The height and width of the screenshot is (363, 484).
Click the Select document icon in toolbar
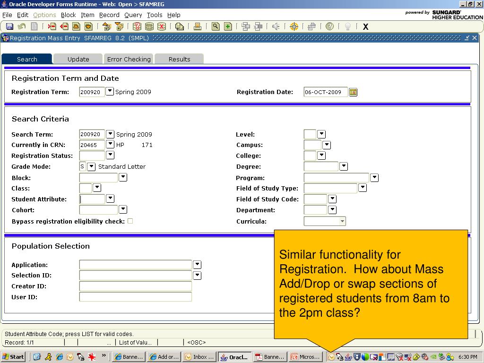(x=34, y=26)
